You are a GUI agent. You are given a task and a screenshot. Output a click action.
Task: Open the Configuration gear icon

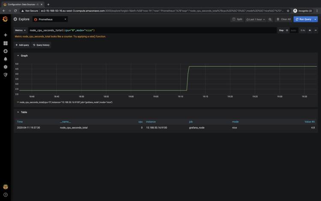[5, 67]
